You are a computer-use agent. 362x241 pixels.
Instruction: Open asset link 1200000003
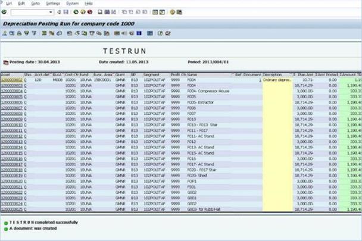[12, 86]
